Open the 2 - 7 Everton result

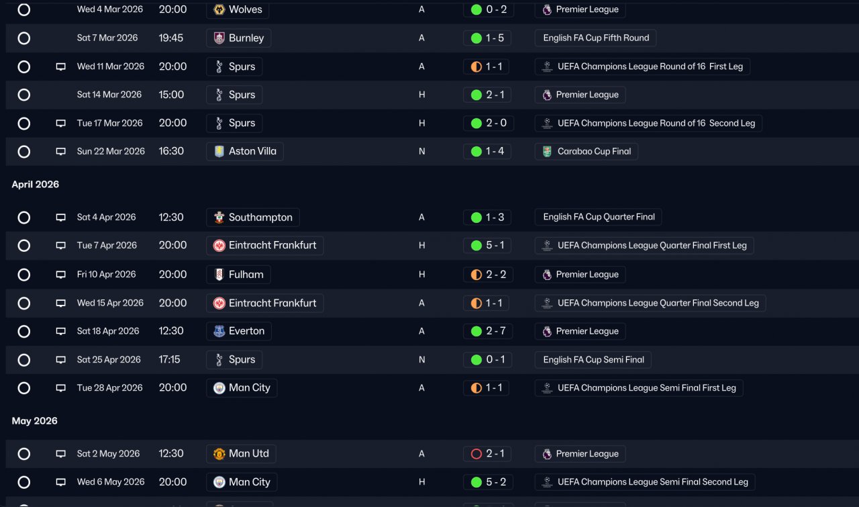tap(487, 331)
